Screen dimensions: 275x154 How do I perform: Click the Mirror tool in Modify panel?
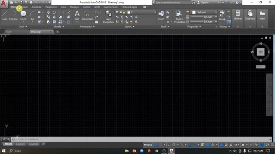click(x=54, y=17)
